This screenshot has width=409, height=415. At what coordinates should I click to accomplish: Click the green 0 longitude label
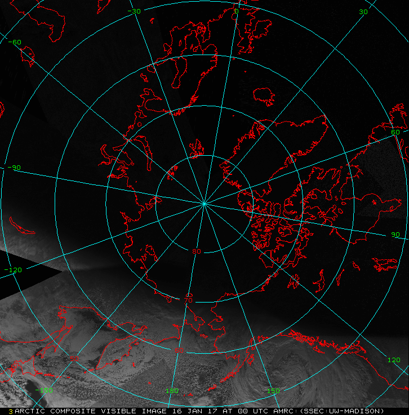(237, 11)
